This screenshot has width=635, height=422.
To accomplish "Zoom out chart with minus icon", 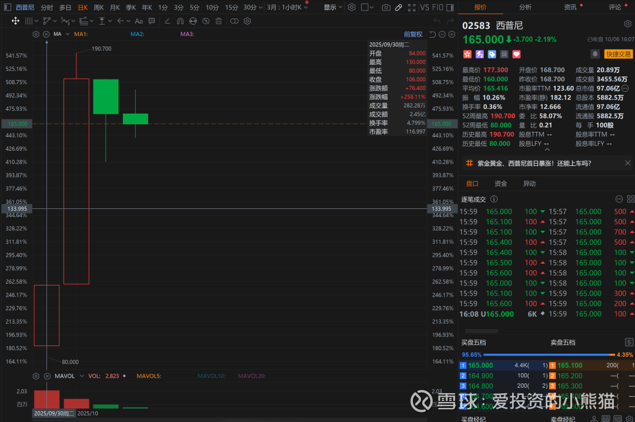I will 442,35.
